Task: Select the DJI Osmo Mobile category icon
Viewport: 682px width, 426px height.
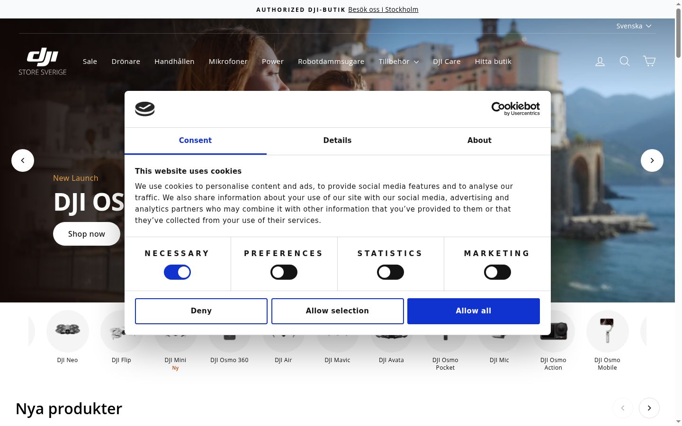Action: pyautogui.click(x=608, y=331)
